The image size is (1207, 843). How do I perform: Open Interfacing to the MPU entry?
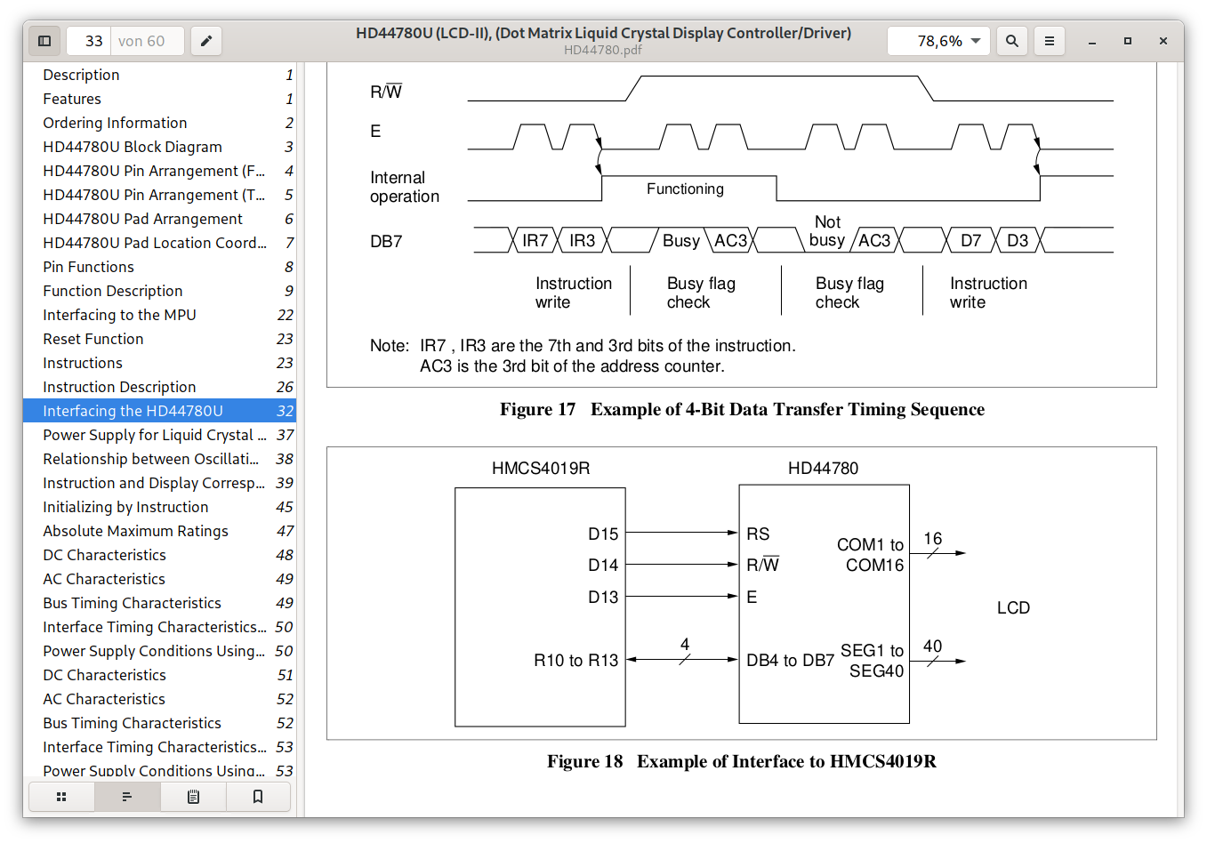coord(159,315)
